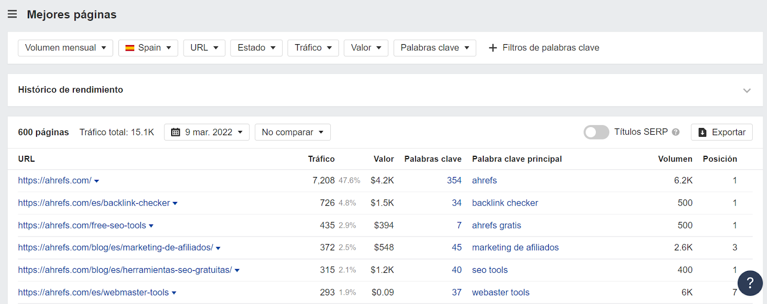The height and width of the screenshot is (304, 767).
Task: Open the Volumen mensual dropdown
Action: click(65, 48)
